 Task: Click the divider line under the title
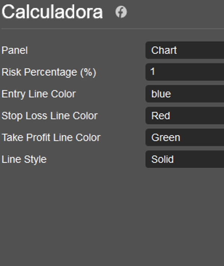pyautogui.click(x=112, y=29)
